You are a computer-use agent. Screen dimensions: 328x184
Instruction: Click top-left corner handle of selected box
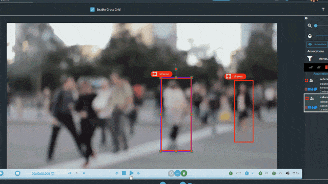point(160,78)
